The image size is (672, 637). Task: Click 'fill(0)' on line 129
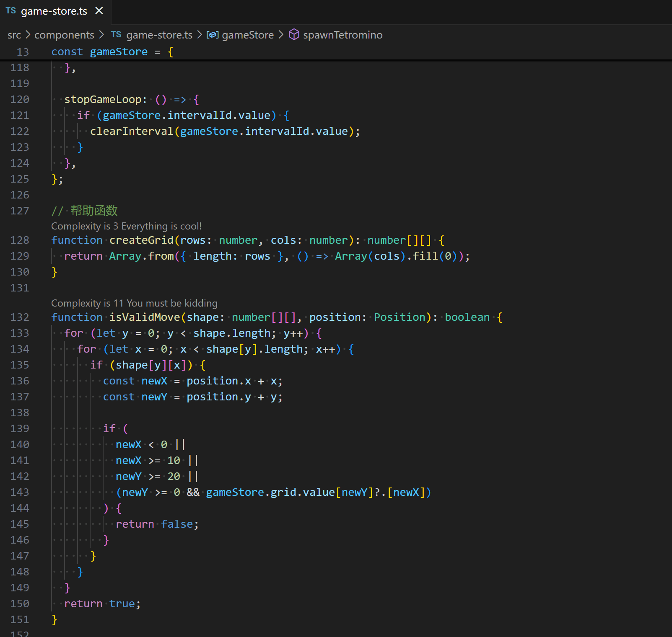tap(435, 256)
